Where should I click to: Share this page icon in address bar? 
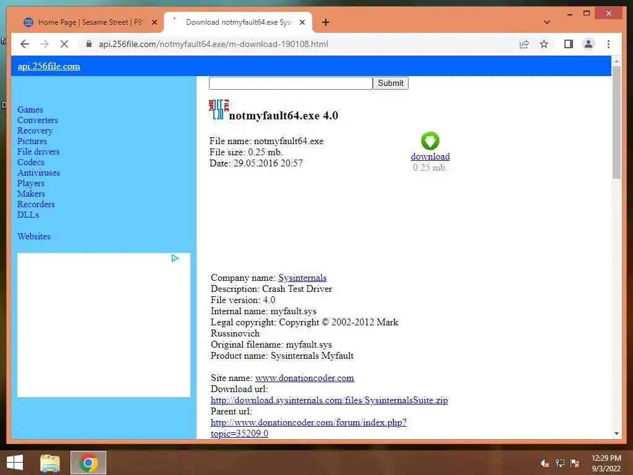click(524, 44)
